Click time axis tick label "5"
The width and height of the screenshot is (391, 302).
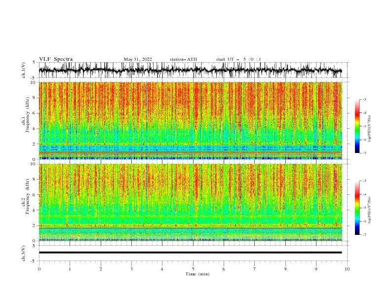[193, 269]
